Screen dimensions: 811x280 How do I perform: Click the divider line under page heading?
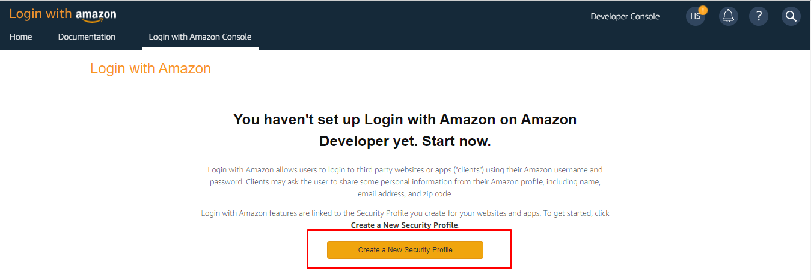pyautogui.click(x=405, y=81)
